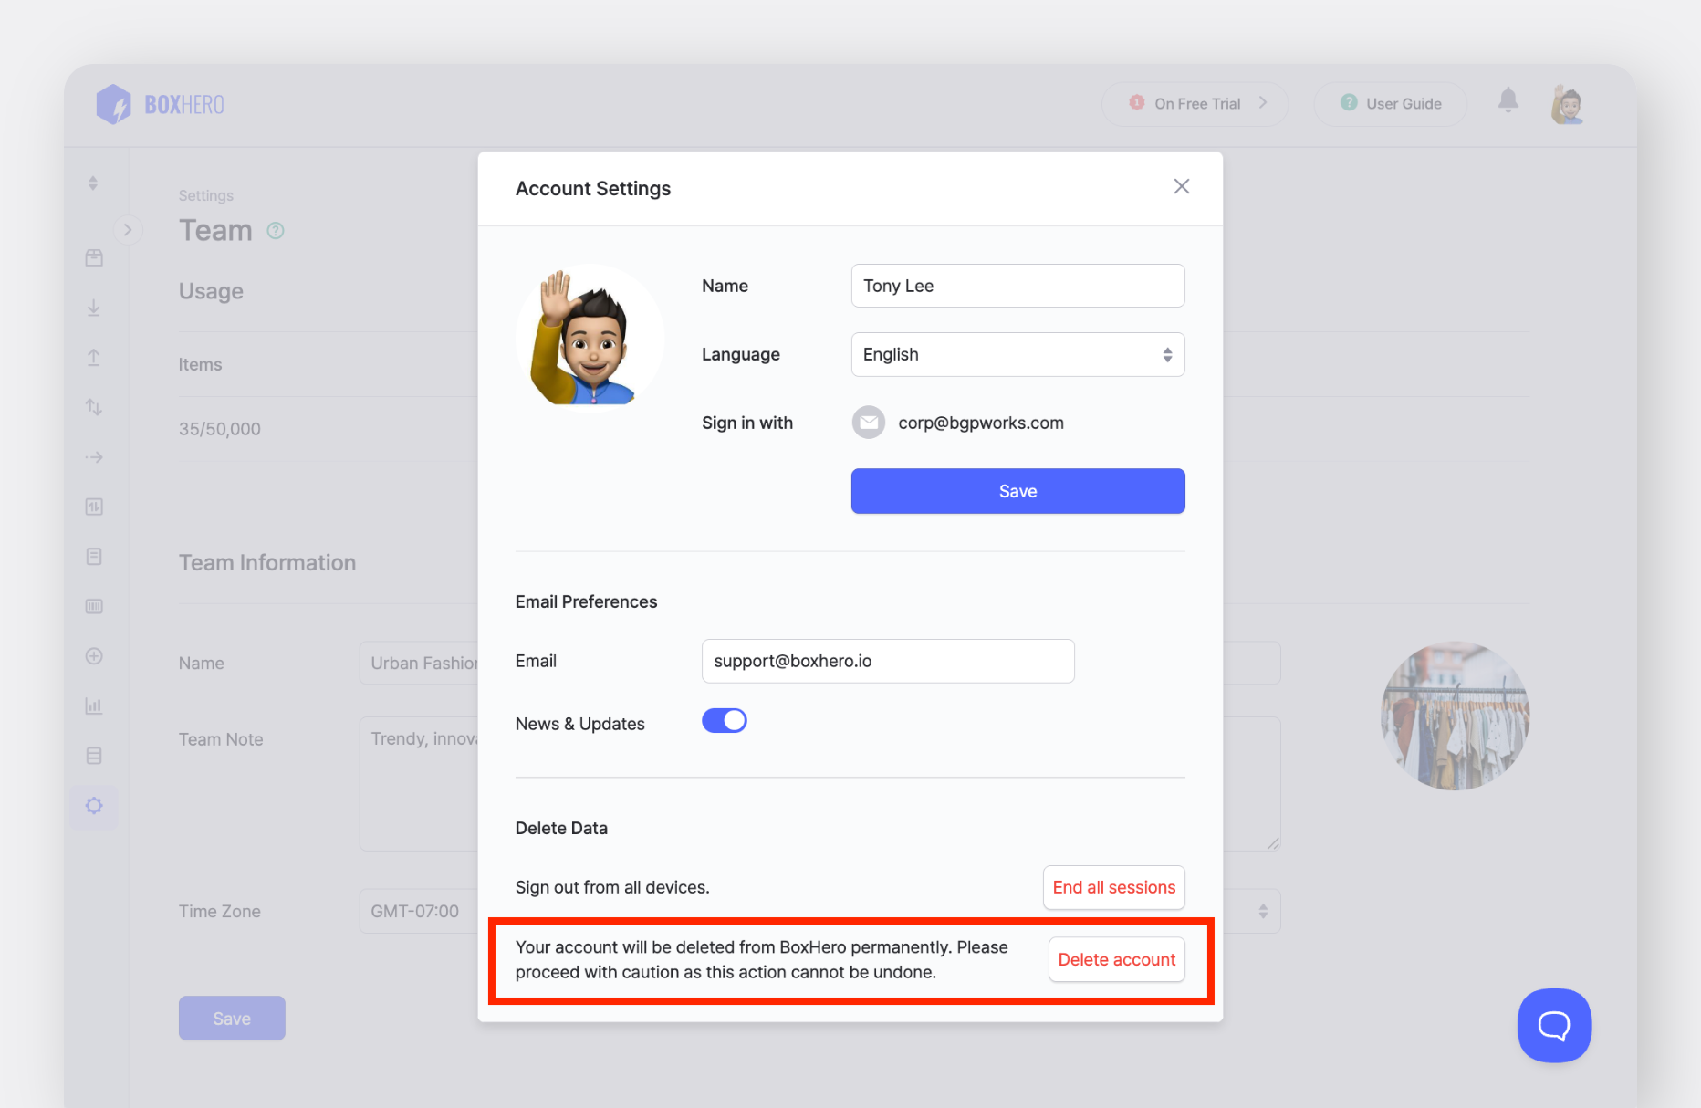
Task: Toggle the News & Updates switch
Action: pyautogui.click(x=725, y=721)
